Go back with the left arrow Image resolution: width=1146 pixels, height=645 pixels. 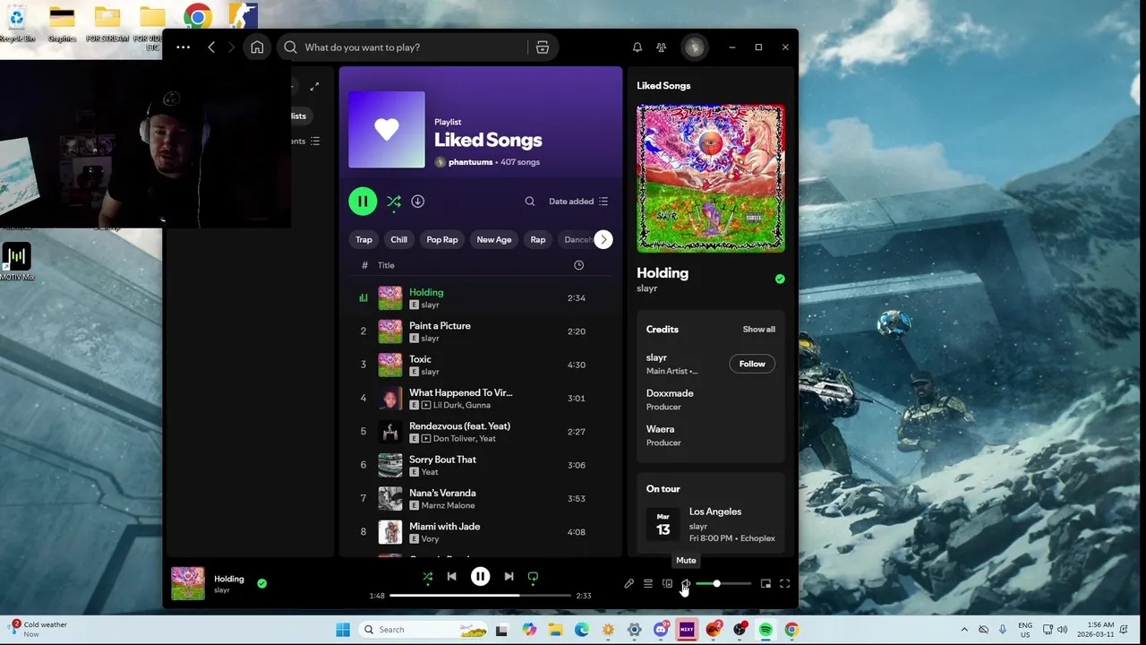pos(211,47)
